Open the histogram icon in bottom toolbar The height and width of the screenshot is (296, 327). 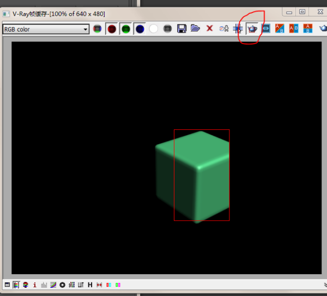(44, 285)
